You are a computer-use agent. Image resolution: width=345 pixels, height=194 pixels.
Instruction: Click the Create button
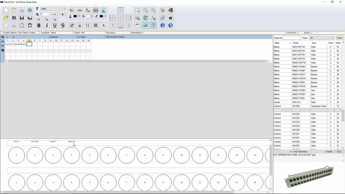click(329, 152)
